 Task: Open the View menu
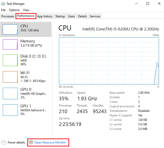(x=26, y=10)
